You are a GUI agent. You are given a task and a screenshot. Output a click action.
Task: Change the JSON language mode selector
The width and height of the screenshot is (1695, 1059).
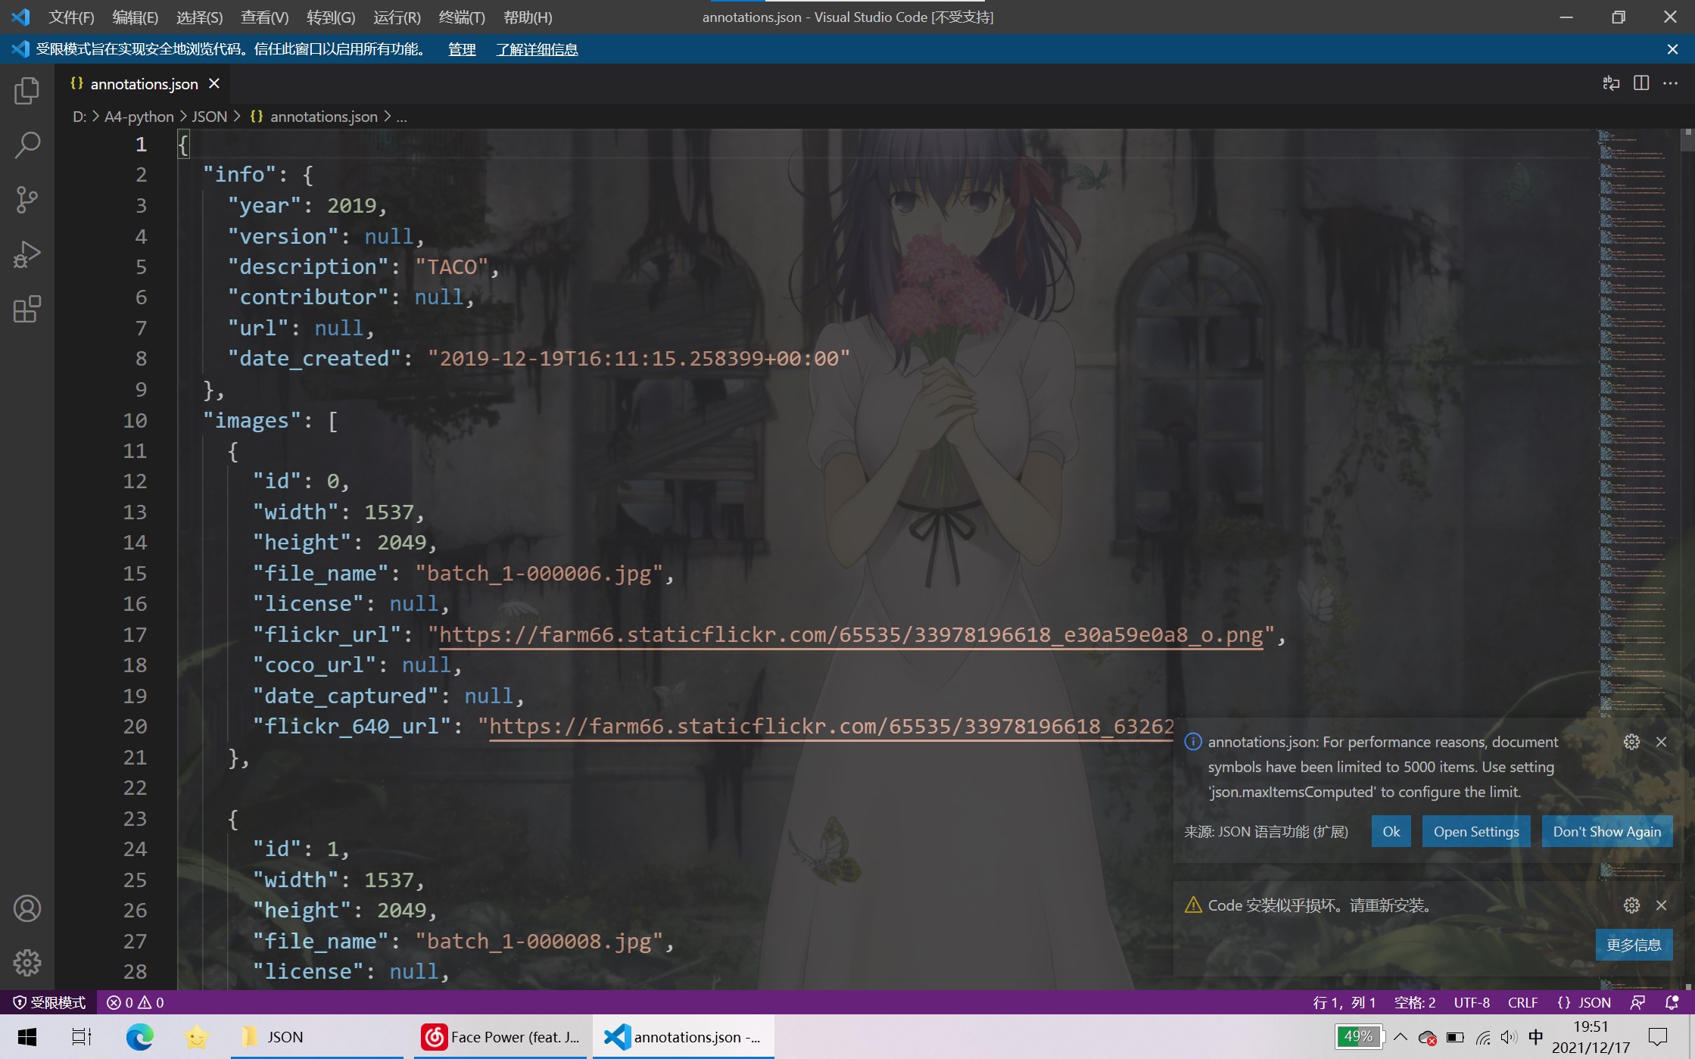coord(1584,1002)
